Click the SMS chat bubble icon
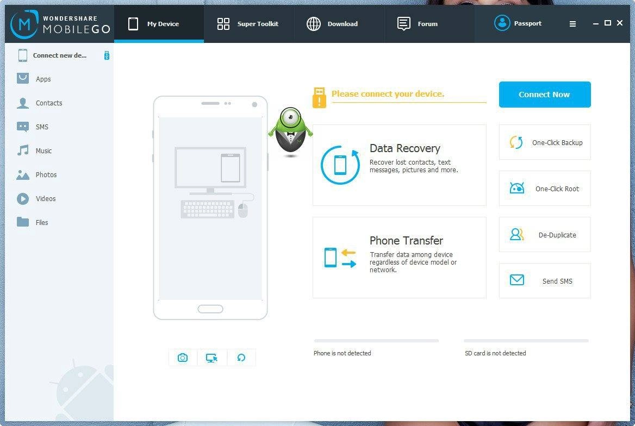The height and width of the screenshot is (426, 635). tap(23, 127)
